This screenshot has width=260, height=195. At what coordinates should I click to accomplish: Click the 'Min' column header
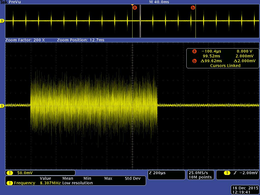coord(87,178)
